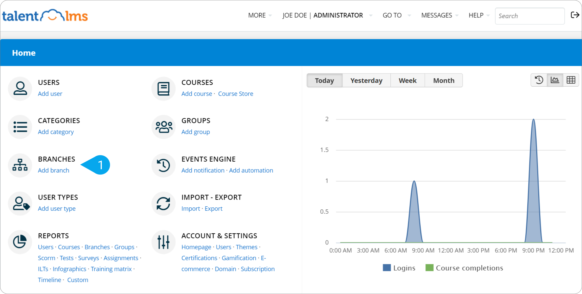
Task: Select the Today tab
Action: point(325,81)
